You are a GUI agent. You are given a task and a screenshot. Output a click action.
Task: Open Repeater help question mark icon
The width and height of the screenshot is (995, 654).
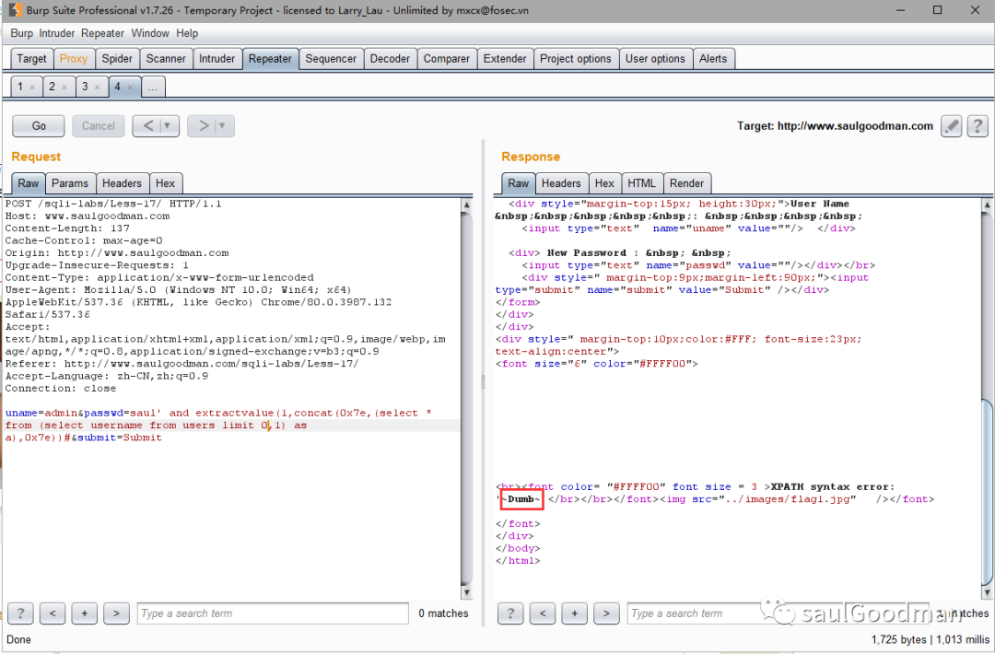[977, 125]
